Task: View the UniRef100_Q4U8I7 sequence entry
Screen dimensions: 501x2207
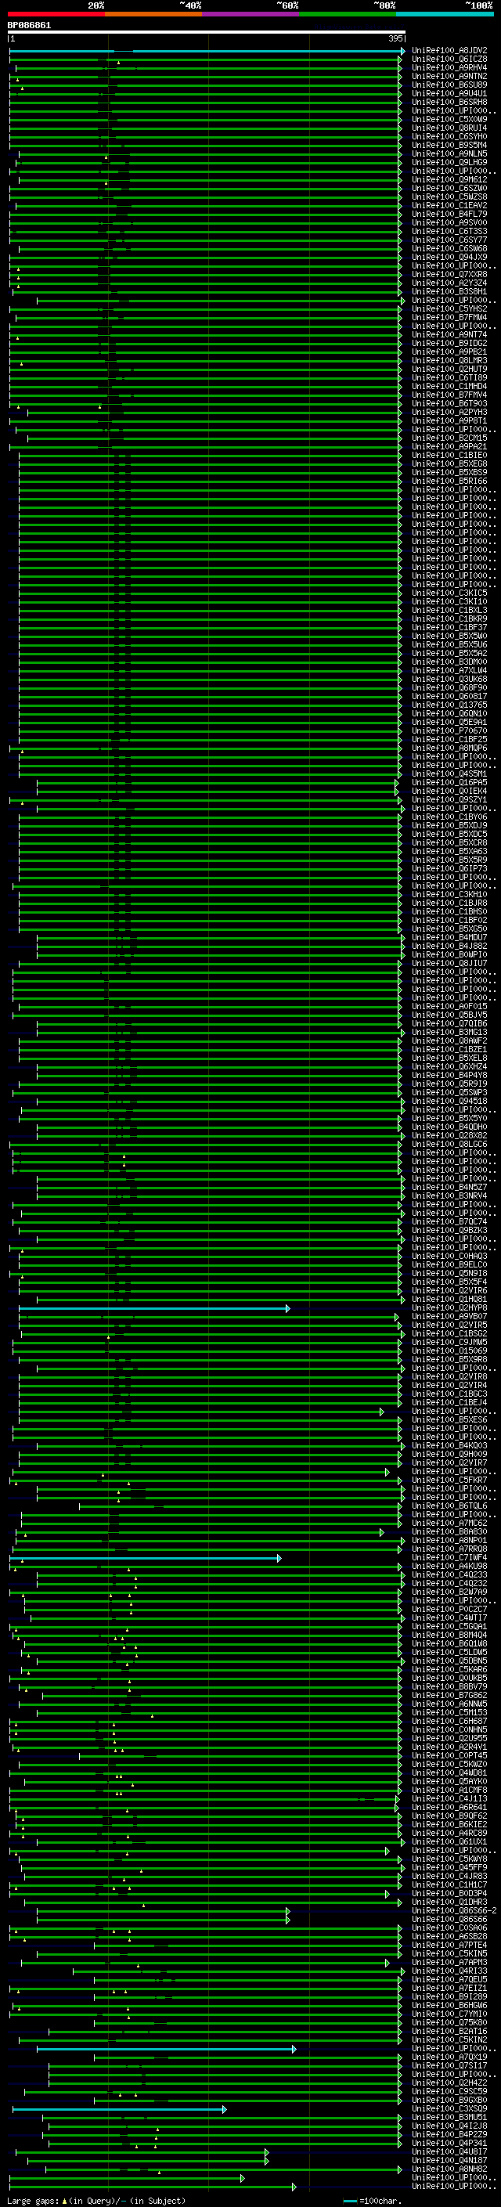Action: pos(449,2151)
